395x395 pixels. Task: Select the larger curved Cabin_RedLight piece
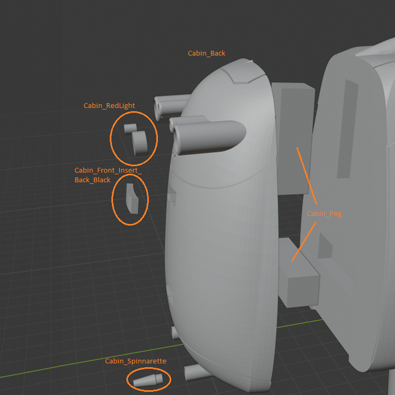[x=140, y=143]
